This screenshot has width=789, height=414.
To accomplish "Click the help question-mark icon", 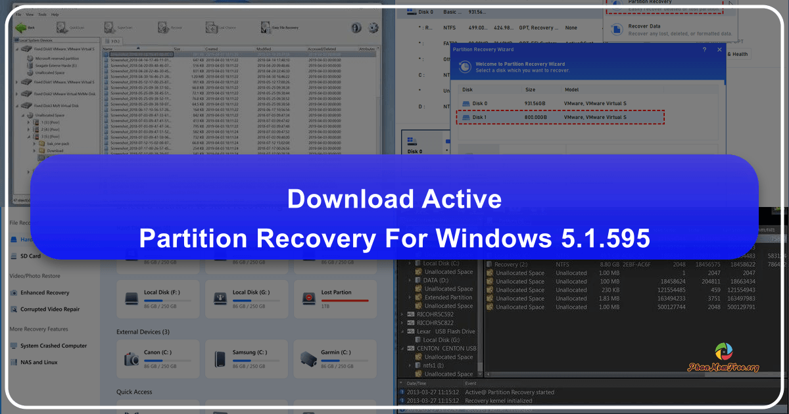I will pyautogui.click(x=356, y=28).
